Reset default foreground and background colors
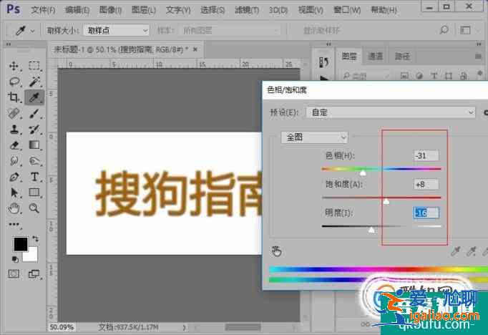 click(15, 259)
